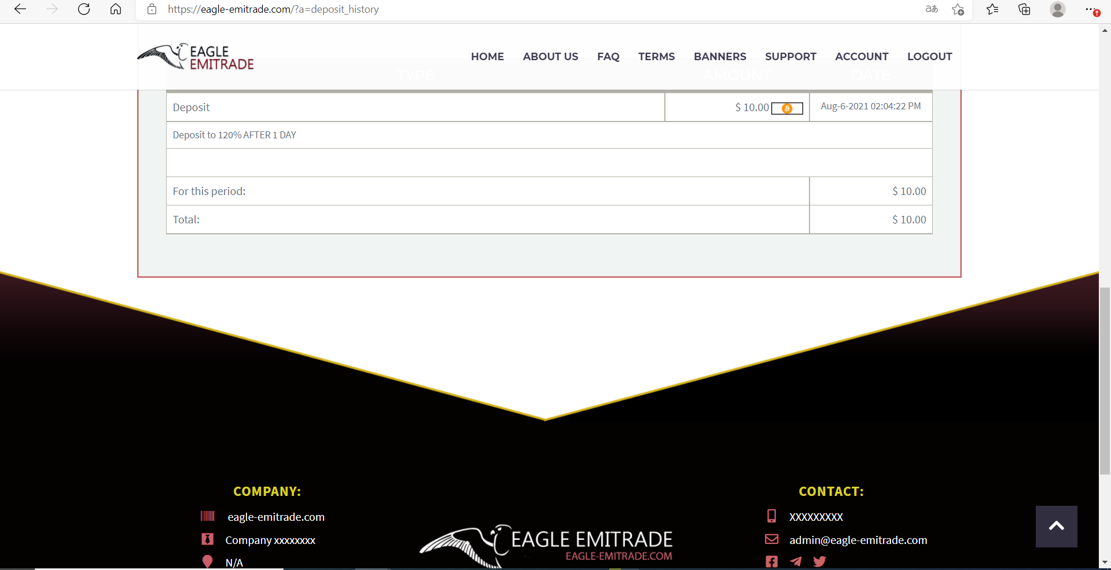Open the Twitter icon in footer
Image resolution: width=1111 pixels, height=570 pixels.
point(819,561)
